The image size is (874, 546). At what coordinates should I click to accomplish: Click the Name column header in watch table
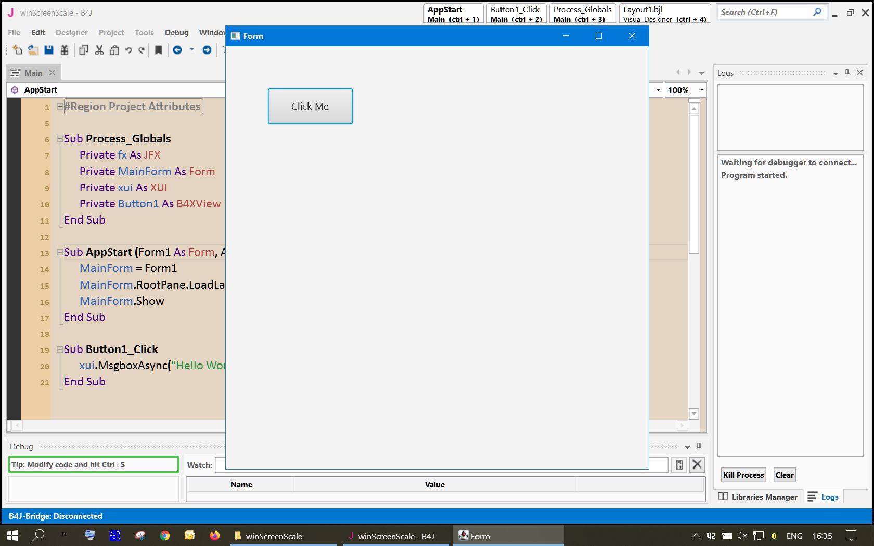[x=241, y=485]
